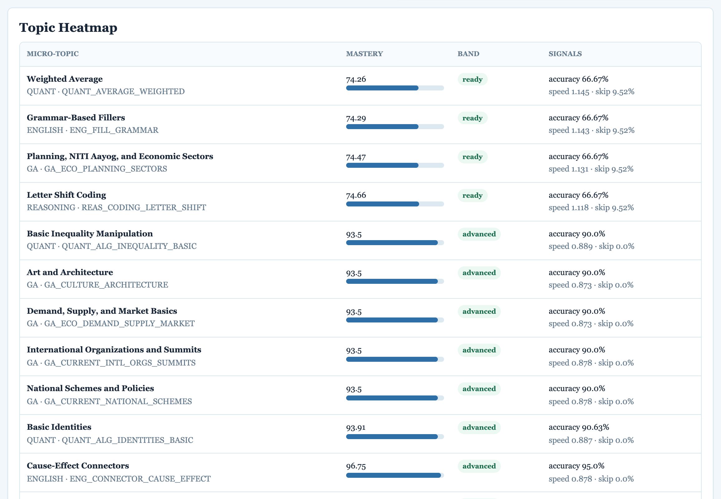The width and height of the screenshot is (721, 499).
Task: Click the GA_ECO_PLANNING_SECTORS code text
Action: click(x=106, y=169)
